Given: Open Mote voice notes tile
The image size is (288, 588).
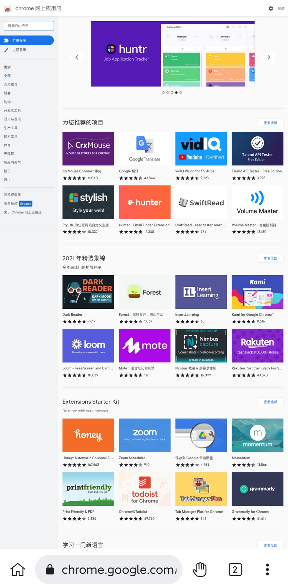Looking at the screenshot, I should 145,353.
